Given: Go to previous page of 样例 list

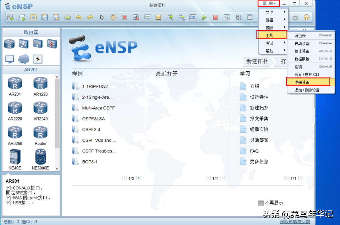Looking at the screenshot, I should [124, 178].
